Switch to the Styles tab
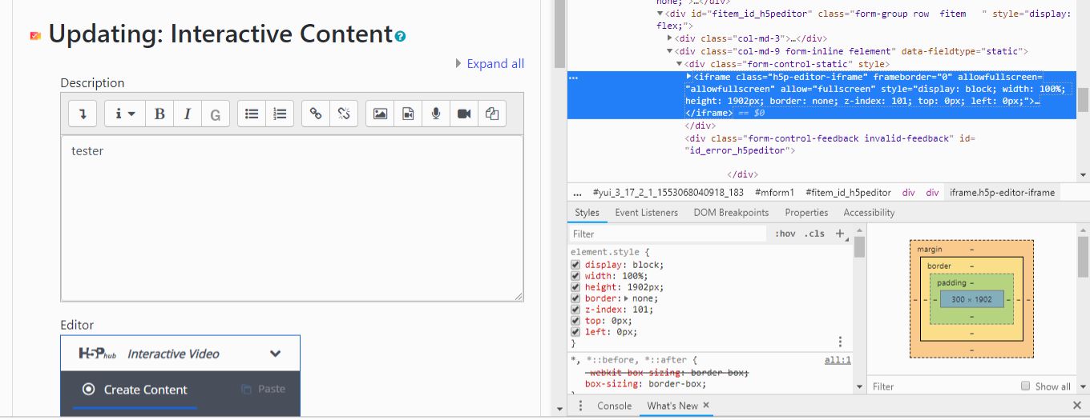Viewport: 1090px width, 420px height. [587, 213]
